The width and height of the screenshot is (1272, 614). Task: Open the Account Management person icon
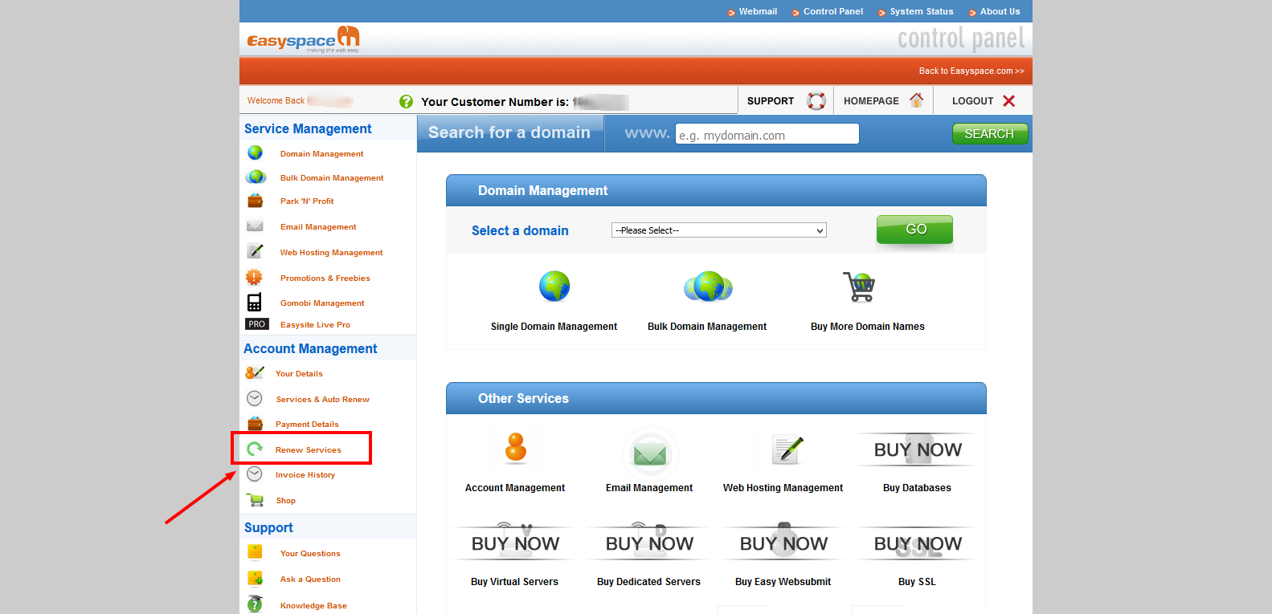point(515,448)
